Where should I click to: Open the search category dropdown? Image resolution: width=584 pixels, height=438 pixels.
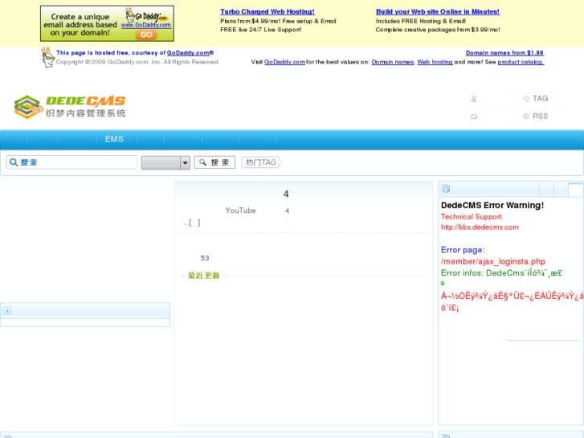point(165,162)
